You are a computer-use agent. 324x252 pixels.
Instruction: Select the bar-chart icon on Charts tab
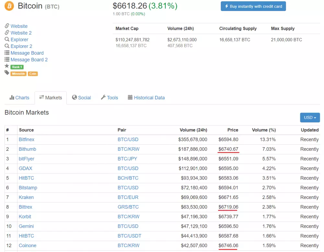point(11,97)
